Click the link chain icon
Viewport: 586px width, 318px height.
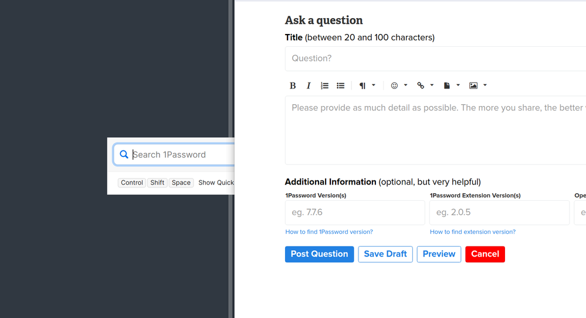coord(421,86)
